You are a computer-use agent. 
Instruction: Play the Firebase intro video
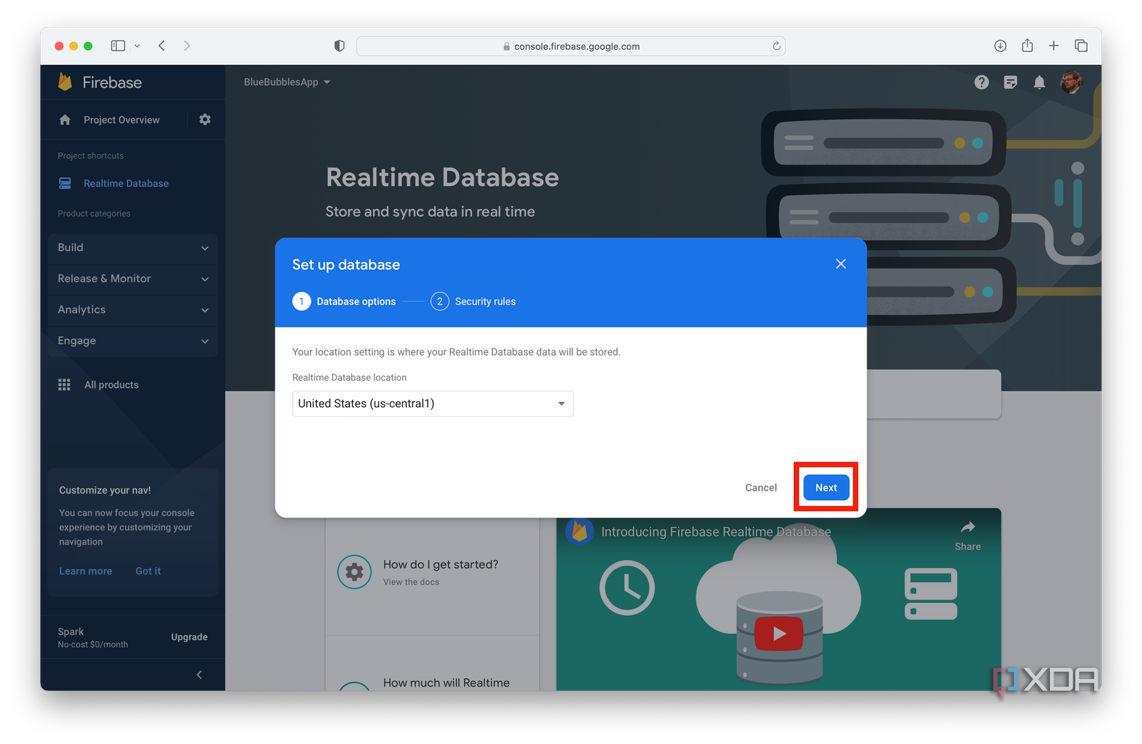pyautogui.click(x=779, y=633)
